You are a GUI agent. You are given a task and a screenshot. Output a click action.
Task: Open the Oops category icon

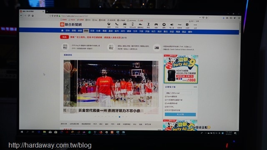pyautogui.click(x=179, y=25)
